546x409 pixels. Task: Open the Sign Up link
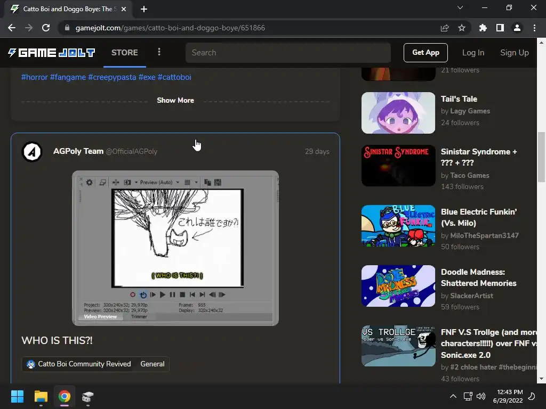pyautogui.click(x=515, y=53)
